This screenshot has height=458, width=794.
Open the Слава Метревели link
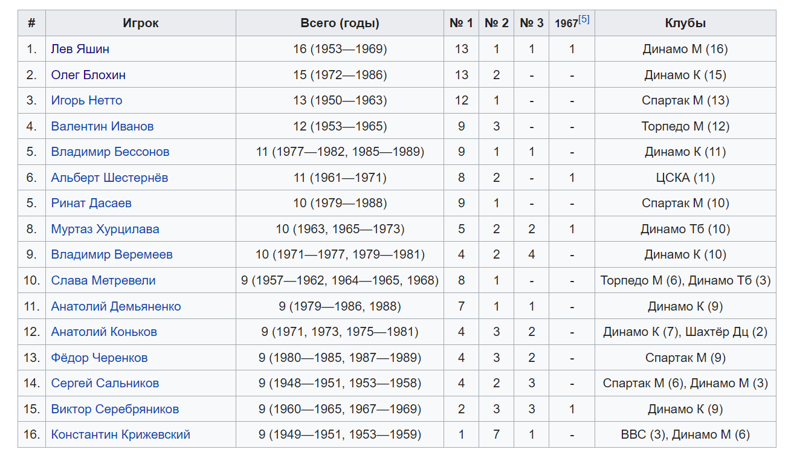coord(103,280)
